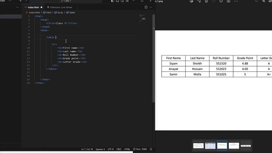Click 'Letter Grade' td line in code
Viewport: 272px width, 153px height.
click(x=72, y=62)
